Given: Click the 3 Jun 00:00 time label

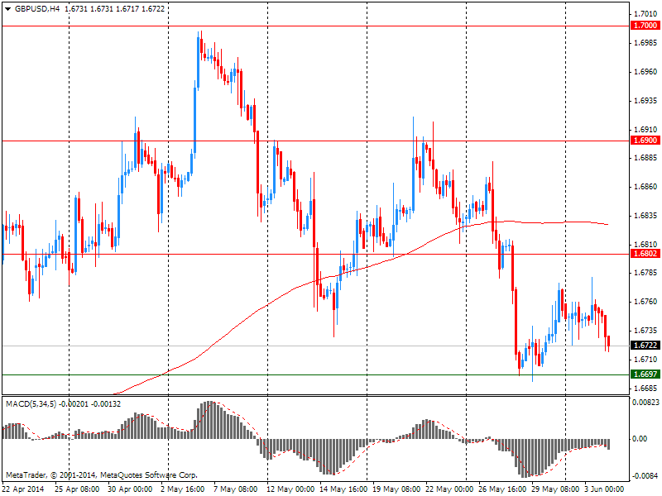Looking at the screenshot, I should coord(604,489).
